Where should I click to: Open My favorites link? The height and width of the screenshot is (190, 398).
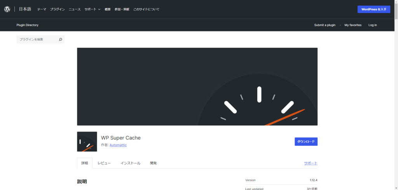pyautogui.click(x=353, y=25)
